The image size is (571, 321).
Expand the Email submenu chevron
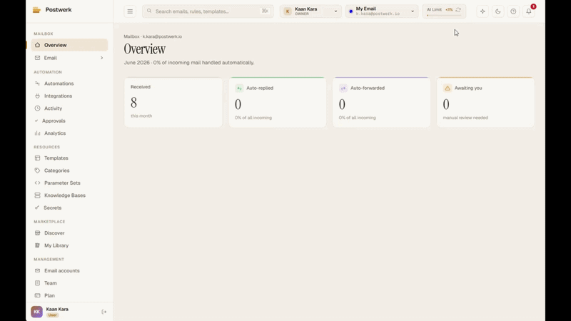click(101, 58)
